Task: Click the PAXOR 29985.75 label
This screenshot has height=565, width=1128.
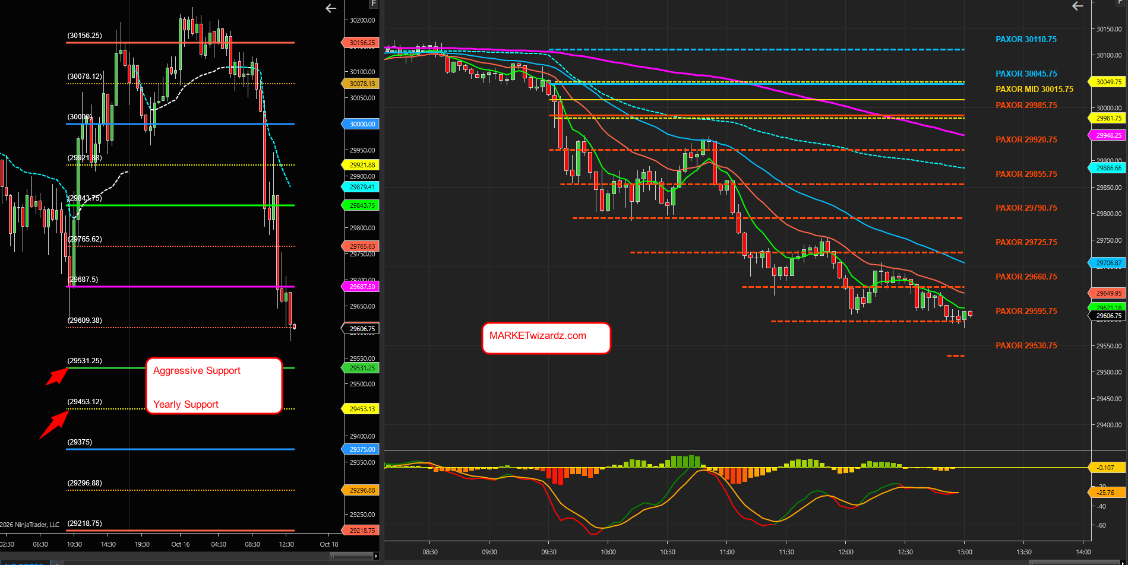Action: [x=1026, y=106]
